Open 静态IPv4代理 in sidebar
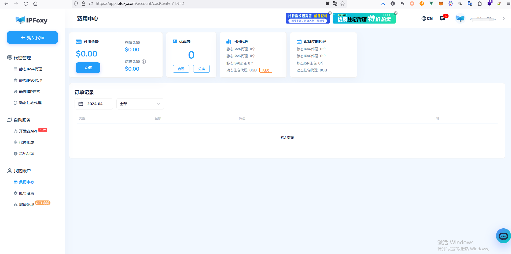Image resolution: width=511 pixels, height=254 pixels. coord(30,69)
